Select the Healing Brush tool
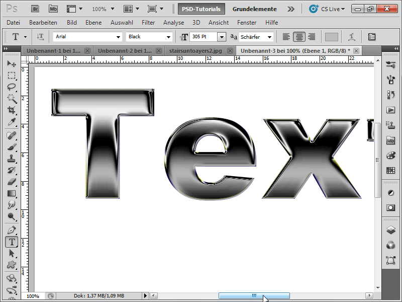The height and width of the screenshot is (302, 402). [x=12, y=135]
